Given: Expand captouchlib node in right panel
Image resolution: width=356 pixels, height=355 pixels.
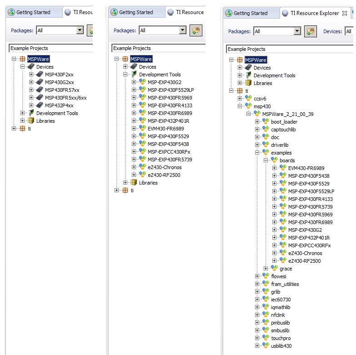Looking at the screenshot, I should click(x=257, y=130).
